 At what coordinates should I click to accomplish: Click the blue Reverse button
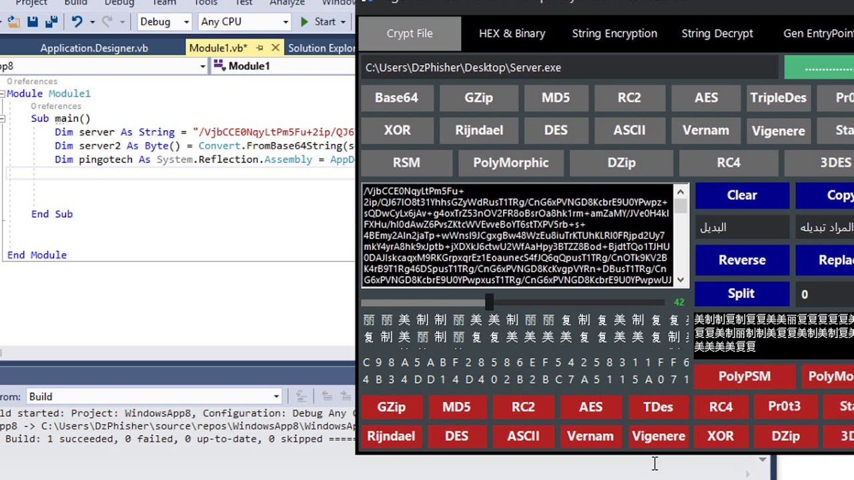click(x=742, y=260)
